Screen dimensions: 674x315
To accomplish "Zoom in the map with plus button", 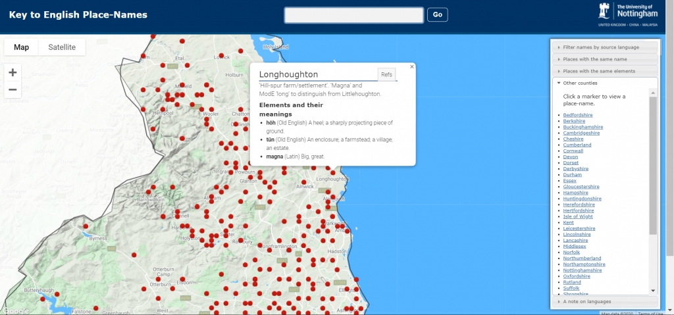I will point(13,72).
